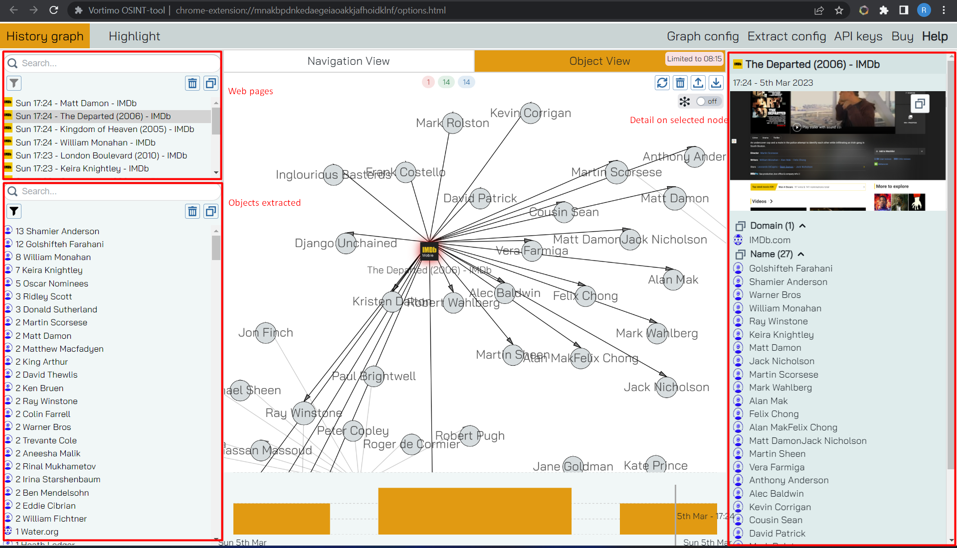Click the trash icon above objects extracted list
Screen dimensions: 957x548
pyautogui.click(x=192, y=211)
